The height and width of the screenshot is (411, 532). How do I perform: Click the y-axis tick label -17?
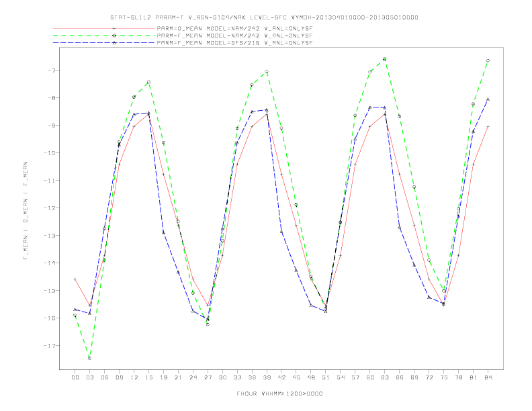click(x=50, y=346)
